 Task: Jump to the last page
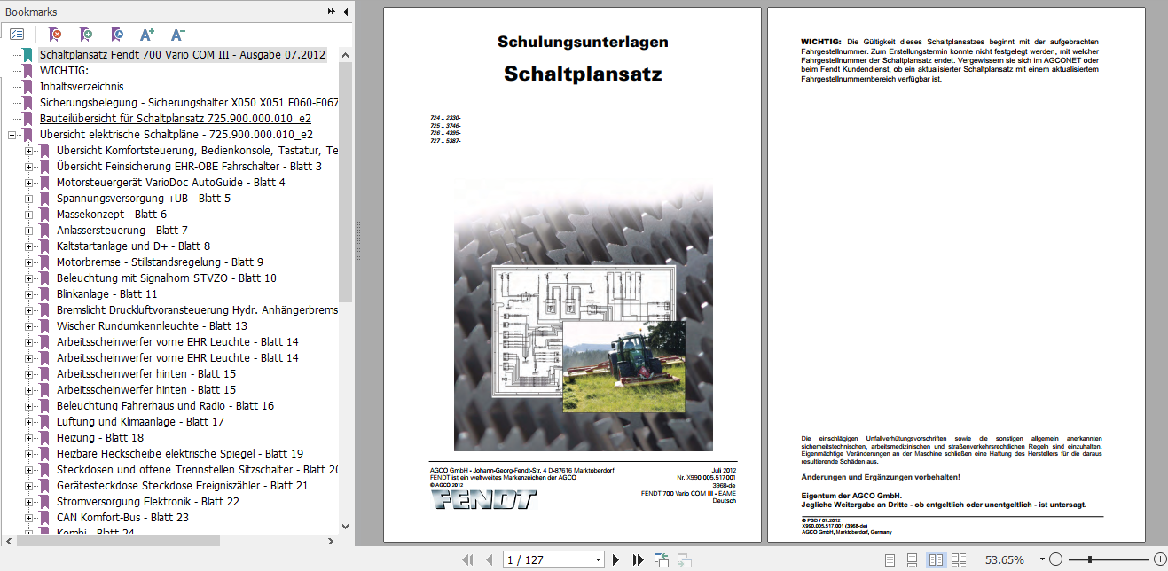coord(638,559)
